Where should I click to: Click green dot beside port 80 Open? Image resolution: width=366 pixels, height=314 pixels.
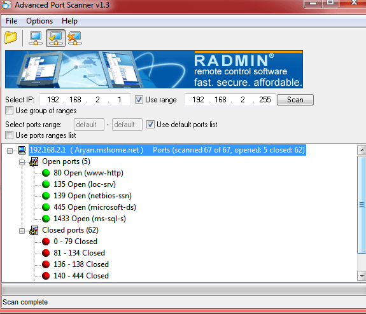(46, 173)
